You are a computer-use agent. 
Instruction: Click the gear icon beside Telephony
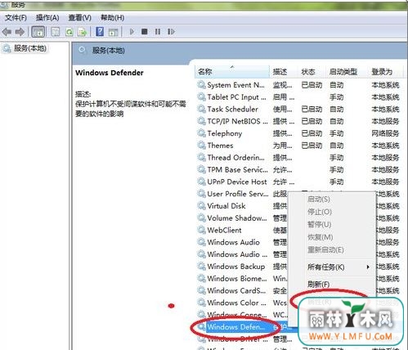(201, 133)
